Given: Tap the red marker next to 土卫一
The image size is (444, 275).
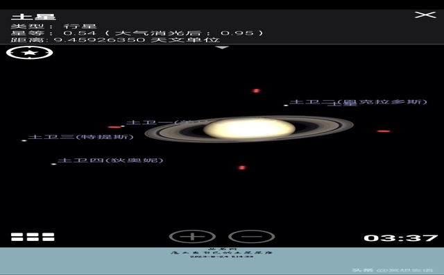Looking at the screenshot, I should (x=114, y=127).
